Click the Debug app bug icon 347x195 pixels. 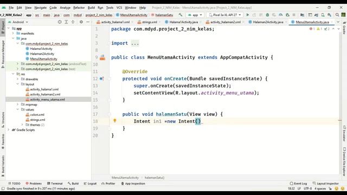point(267,15)
